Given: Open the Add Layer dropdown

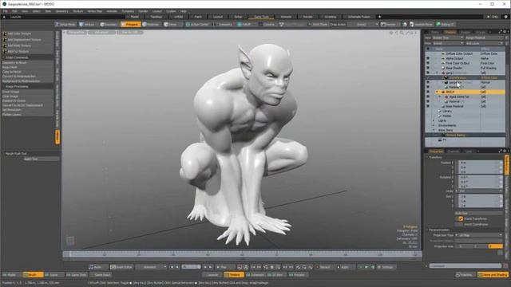Looking at the screenshot, I should pyautogui.click(x=485, y=43).
